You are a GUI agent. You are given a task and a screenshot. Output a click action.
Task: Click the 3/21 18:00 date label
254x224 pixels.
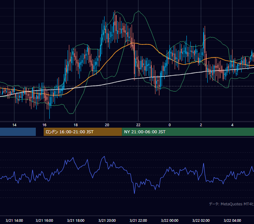(x=76, y=220)
